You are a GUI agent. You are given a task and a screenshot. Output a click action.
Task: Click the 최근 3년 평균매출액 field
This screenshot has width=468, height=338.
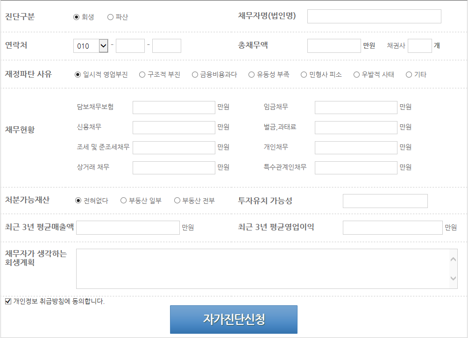pos(128,228)
